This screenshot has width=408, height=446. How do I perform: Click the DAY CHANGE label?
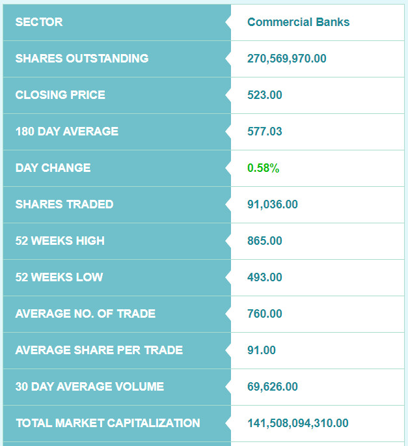point(53,168)
